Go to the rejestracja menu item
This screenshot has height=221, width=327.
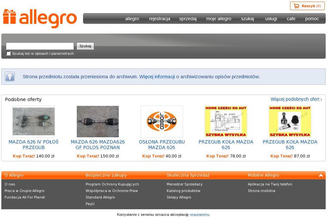(160, 19)
